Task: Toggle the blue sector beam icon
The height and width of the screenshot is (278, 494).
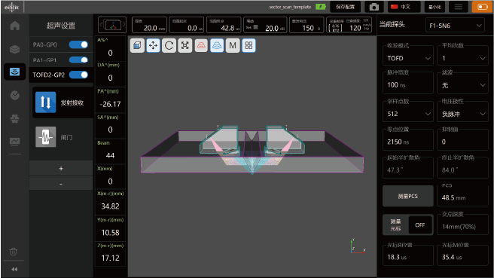Action: [x=217, y=46]
